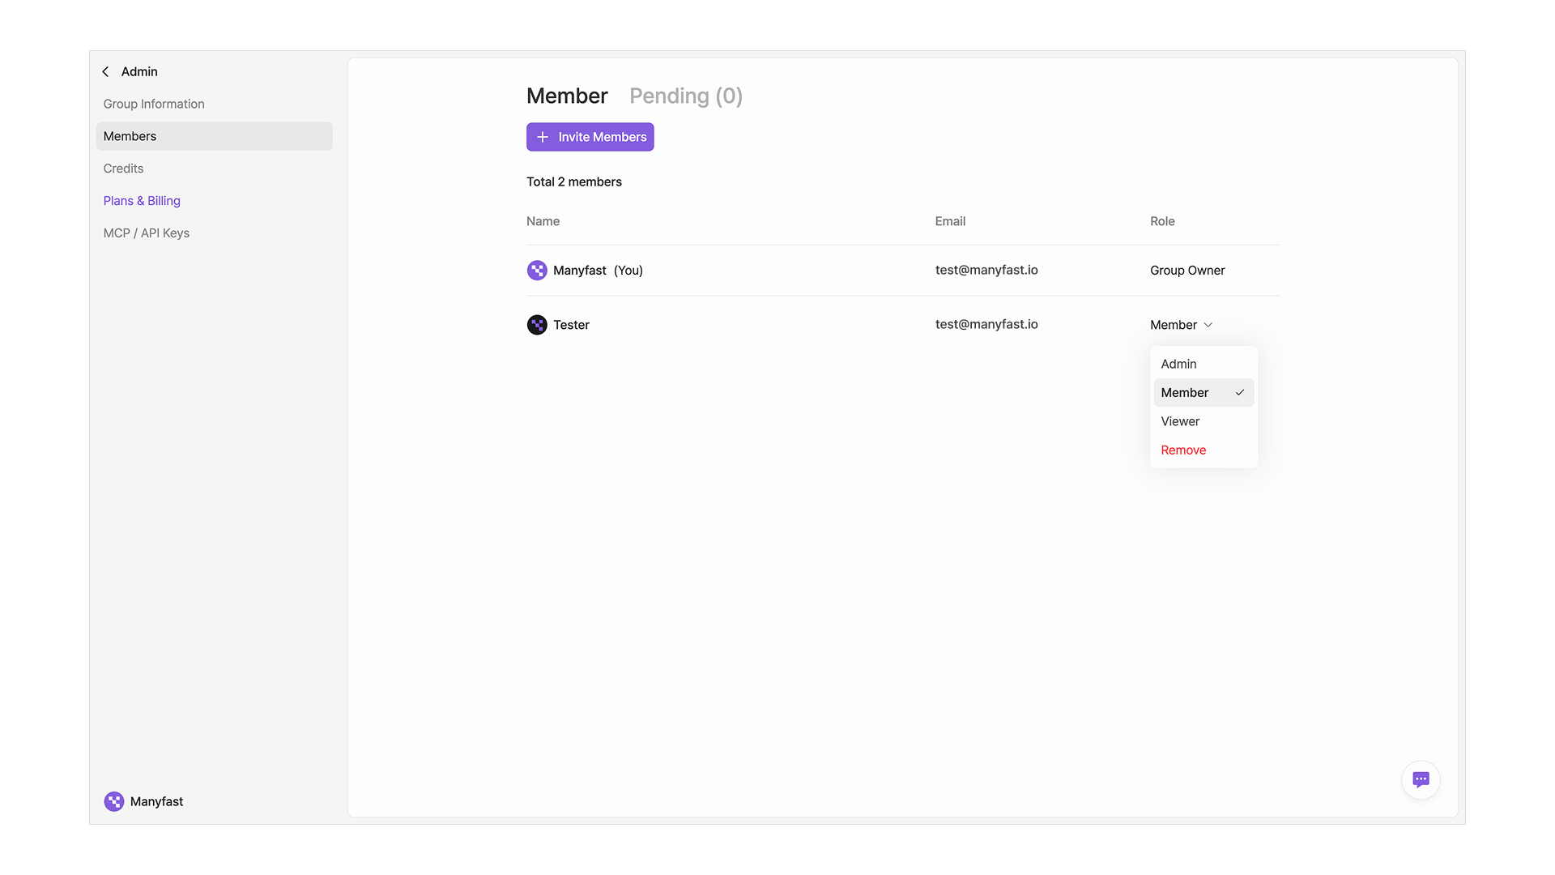The height and width of the screenshot is (875, 1555).
Task: Open Plans & Billing page
Action: 142,201
